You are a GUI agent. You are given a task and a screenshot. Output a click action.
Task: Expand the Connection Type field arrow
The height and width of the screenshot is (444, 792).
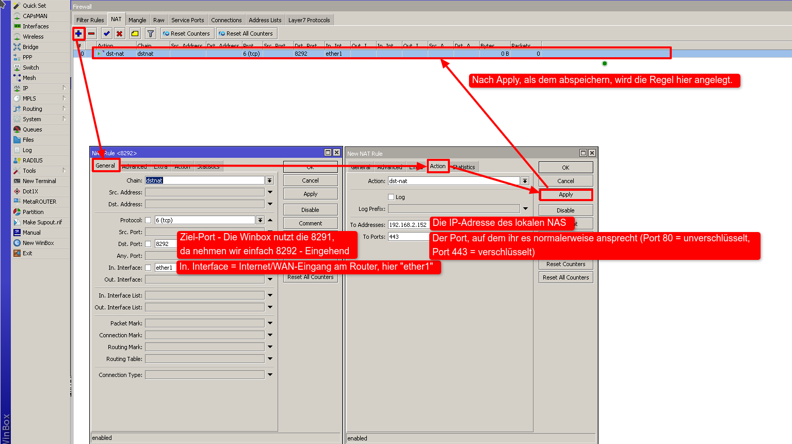(270, 375)
